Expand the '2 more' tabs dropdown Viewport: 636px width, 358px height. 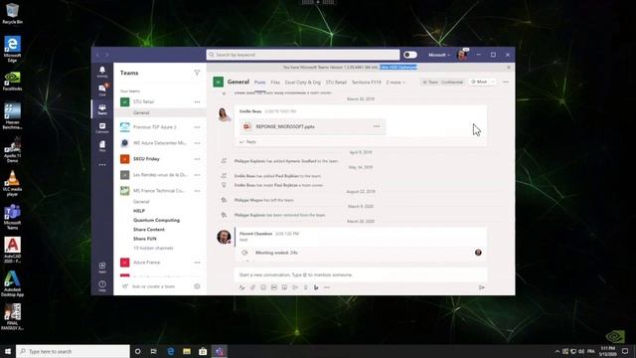396,83
